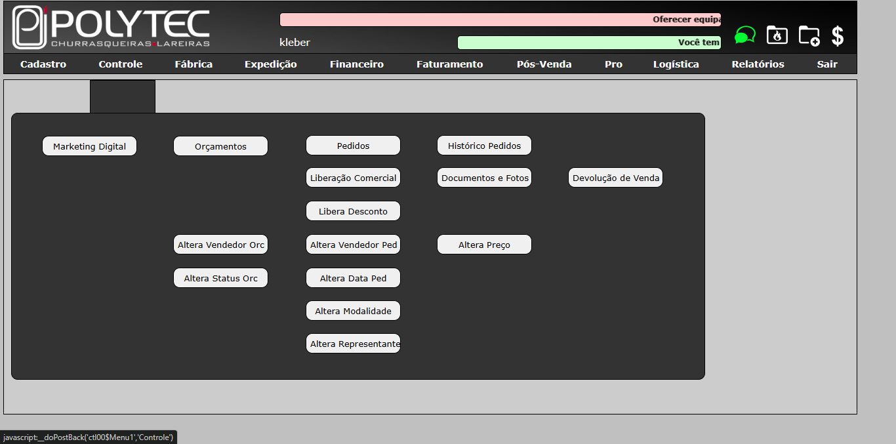Image resolution: width=896 pixels, height=444 pixels.
Task: Click Altera Vendedor Orc button
Action: tap(220, 245)
